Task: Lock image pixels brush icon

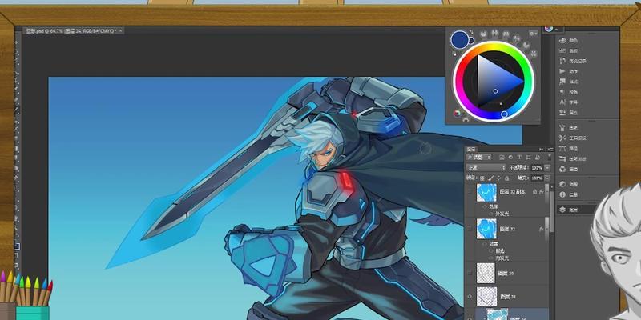Action: pos(491,178)
